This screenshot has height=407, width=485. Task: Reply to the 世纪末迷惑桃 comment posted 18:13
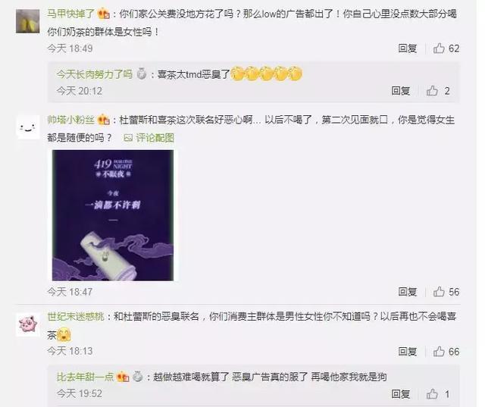[408, 352]
